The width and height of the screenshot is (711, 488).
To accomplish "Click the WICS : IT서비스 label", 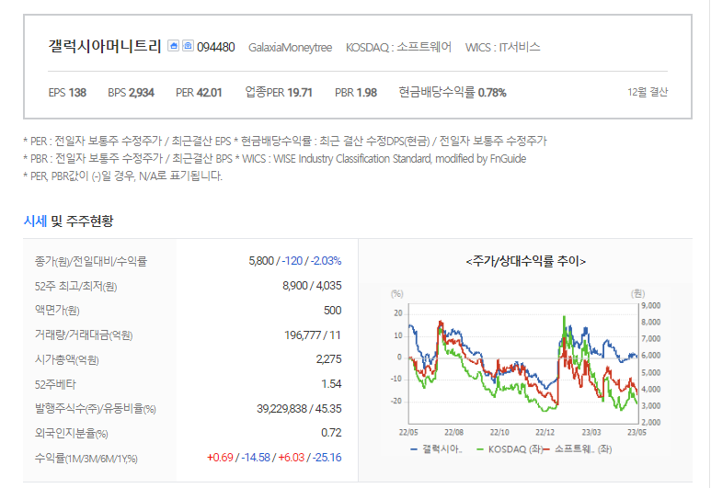I will coord(503,47).
